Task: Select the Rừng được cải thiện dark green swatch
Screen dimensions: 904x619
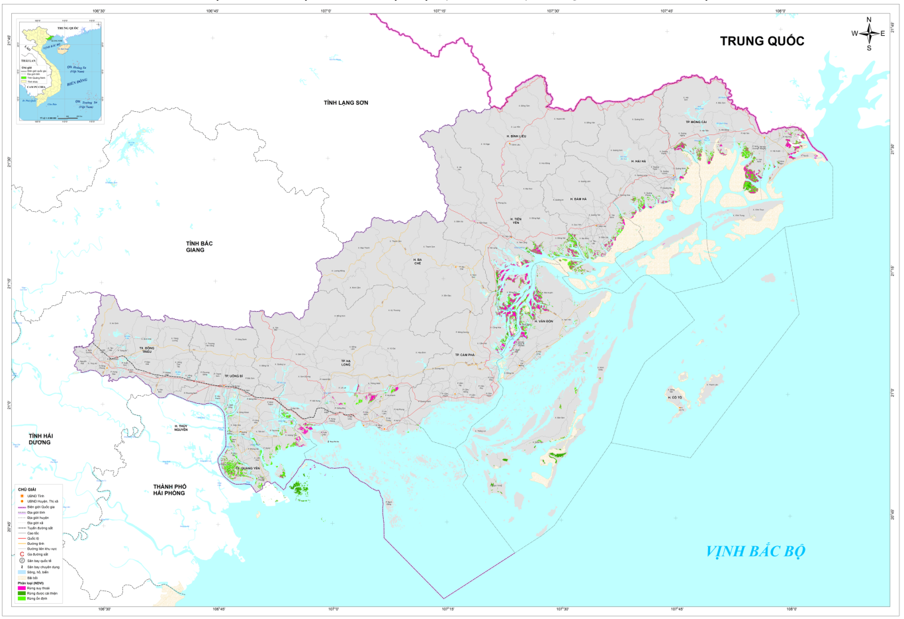Action: click(x=22, y=593)
